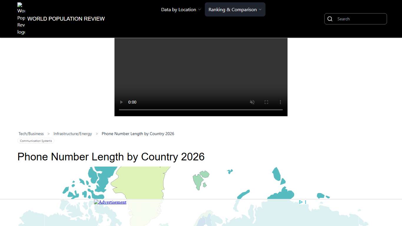Toggle video fullscreen off after expanding
Viewport: 402px width, 226px height.
click(266, 102)
